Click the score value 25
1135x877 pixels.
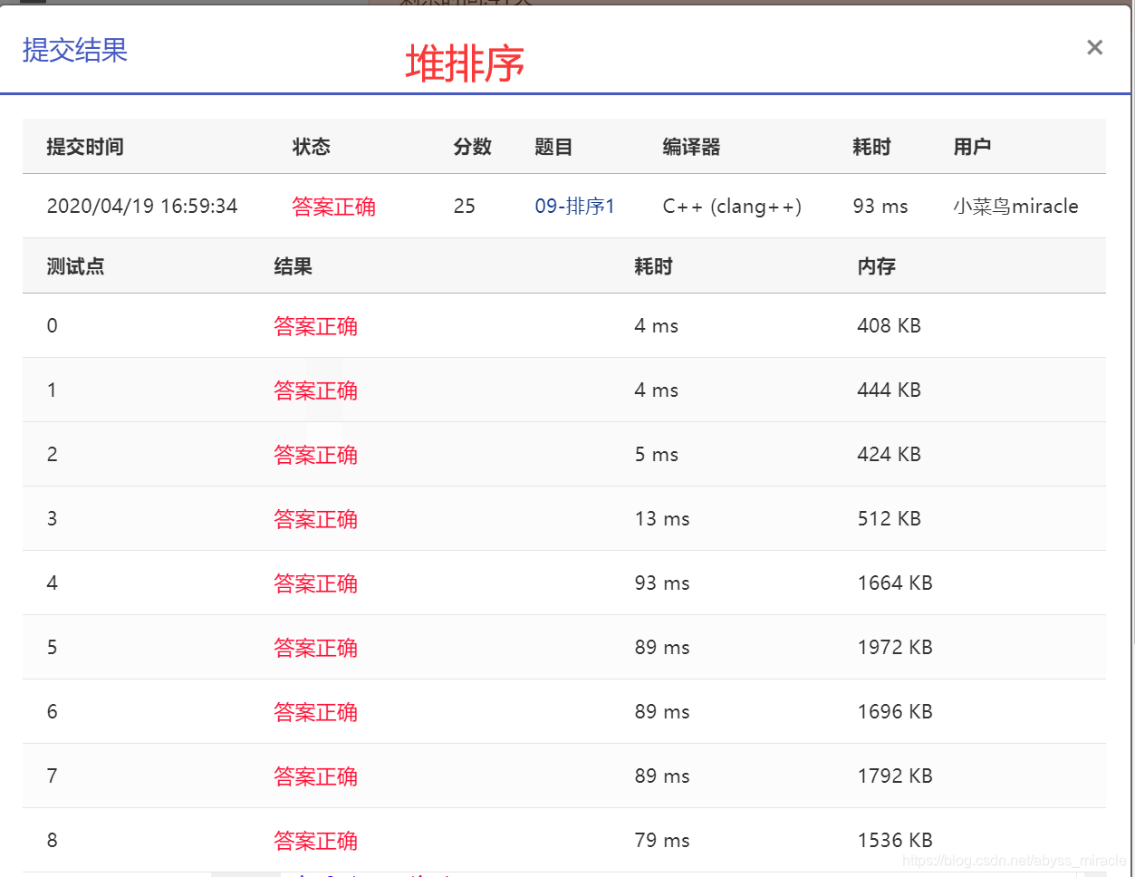(464, 207)
